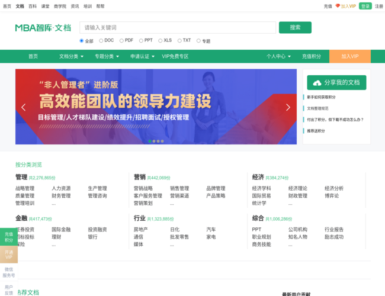Open the 批发零售 industry link

pyautogui.click(x=179, y=237)
